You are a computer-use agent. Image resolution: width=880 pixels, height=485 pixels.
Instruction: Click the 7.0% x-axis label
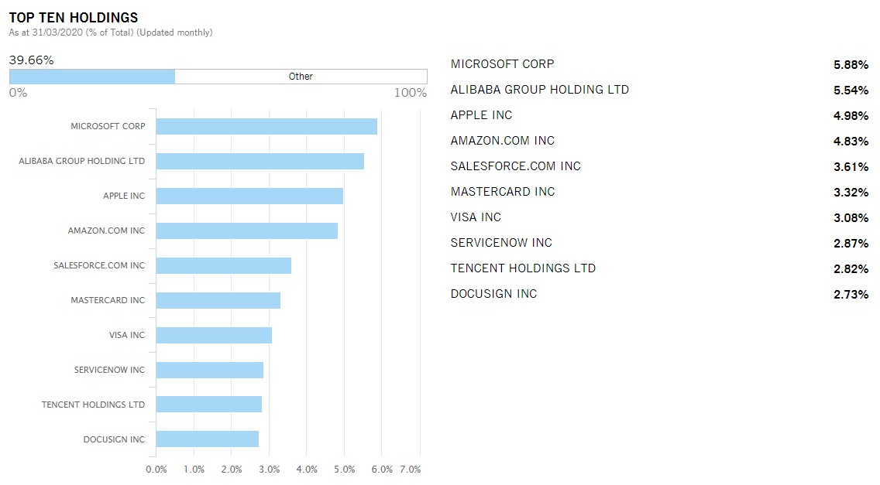[x=411, y=469]
